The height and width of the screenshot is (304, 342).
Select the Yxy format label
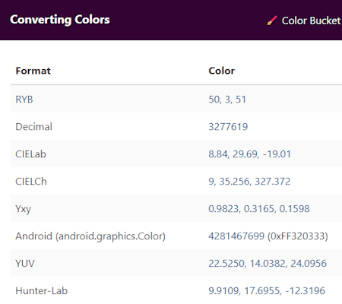[x=24, y=209]
